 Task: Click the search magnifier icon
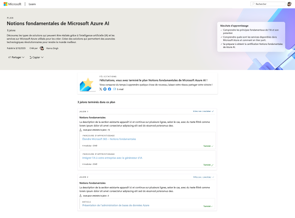tap(253, 4)
